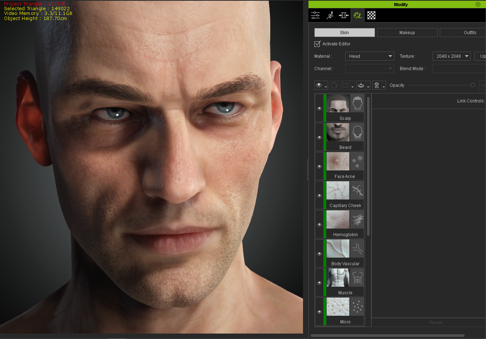Click the Hemoglobin blotch type icon

pyautogui.click(x=357, y=219)
